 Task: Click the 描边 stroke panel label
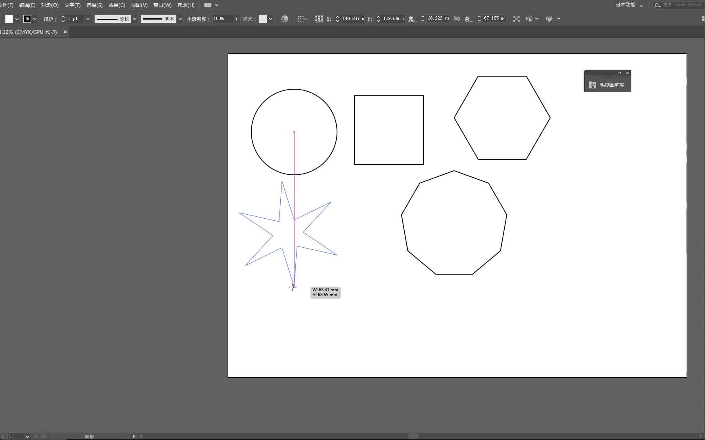(50, 19)
